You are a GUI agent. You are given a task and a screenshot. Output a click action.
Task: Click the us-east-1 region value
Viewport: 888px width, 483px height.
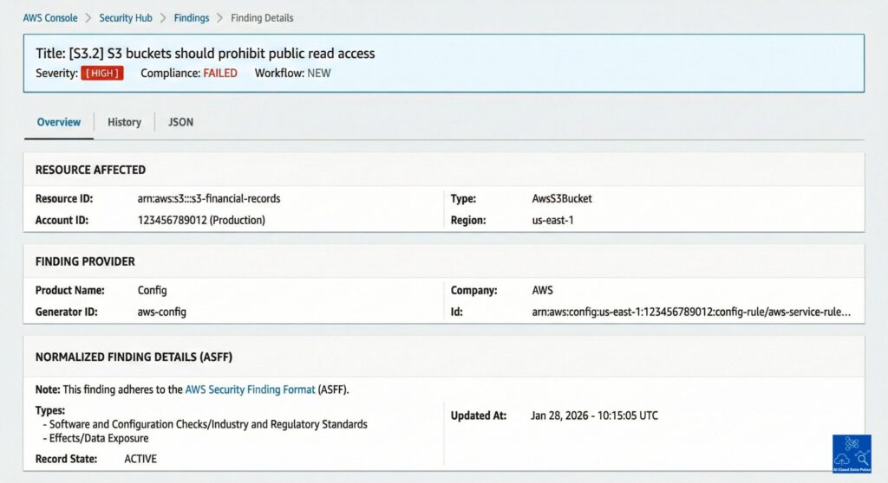[x=552, y=220]
